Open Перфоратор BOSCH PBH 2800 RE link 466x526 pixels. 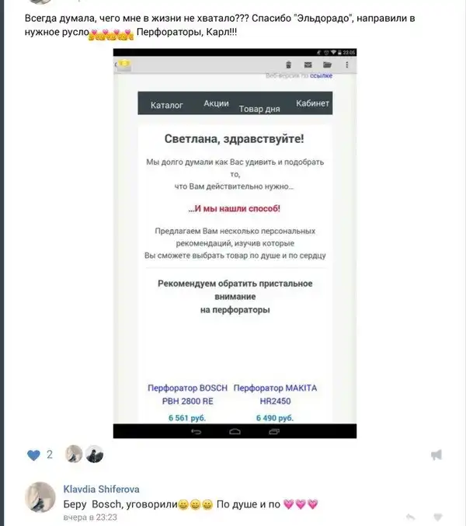tap(187, 395)
